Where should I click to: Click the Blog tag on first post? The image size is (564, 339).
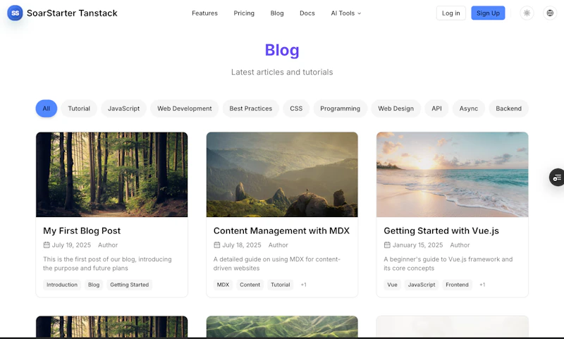coord(94,285)
